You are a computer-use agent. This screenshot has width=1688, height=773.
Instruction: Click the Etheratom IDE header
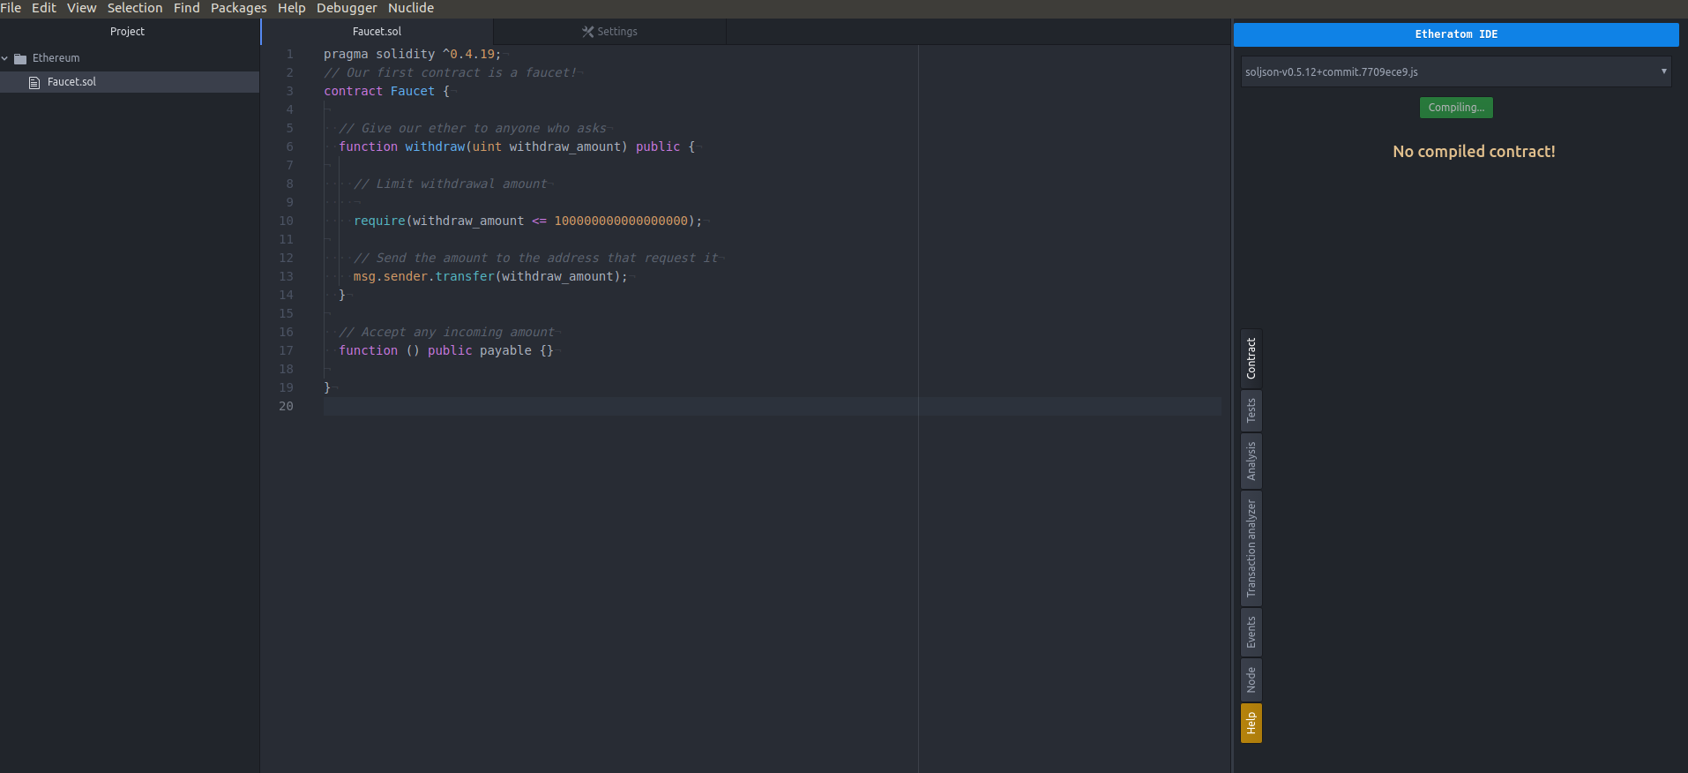tap(1456, 34)
